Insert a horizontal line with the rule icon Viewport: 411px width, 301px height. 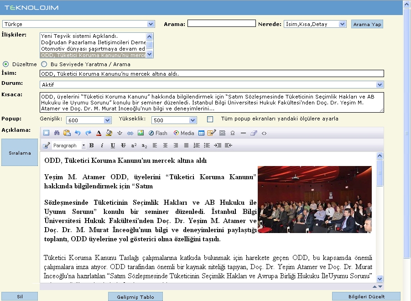coord(243,133)
